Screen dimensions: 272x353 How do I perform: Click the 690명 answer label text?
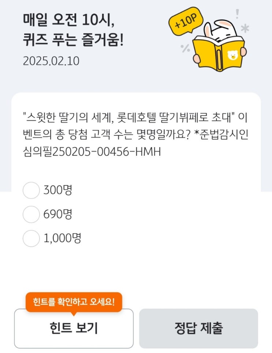pyautogui.click(x=58, y=214)
